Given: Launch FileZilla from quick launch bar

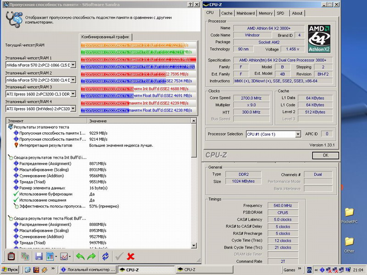Looking at the screenshot, I should pos(36,269).
